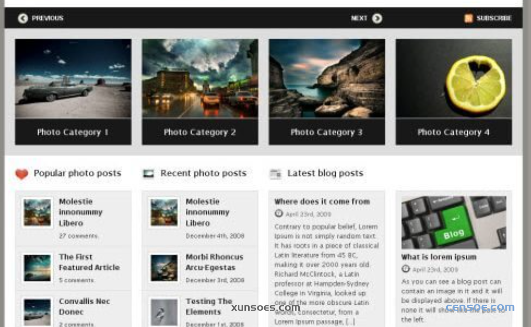Click the Previous arrow icon
This screenshot has width=531, height=327.
[23, 18]
